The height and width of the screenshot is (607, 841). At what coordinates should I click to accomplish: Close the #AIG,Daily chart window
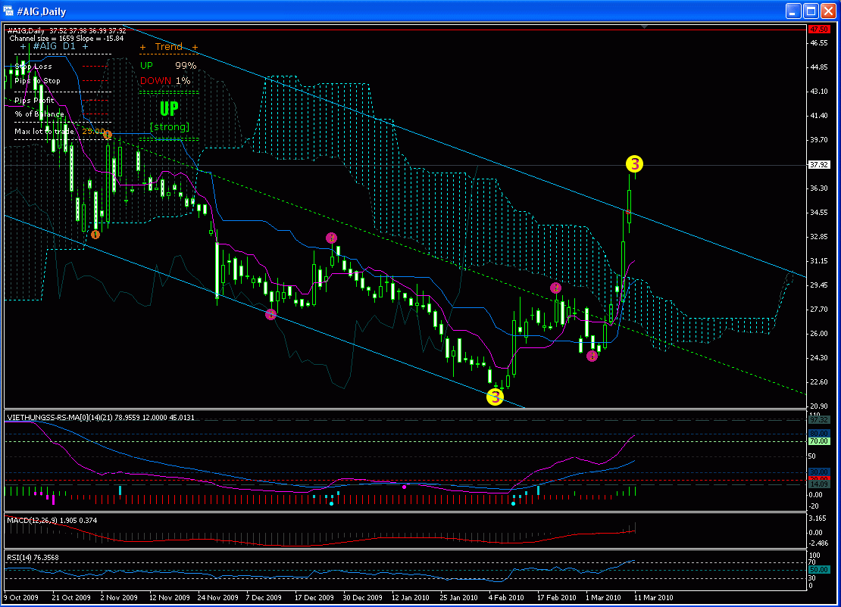coord(828,11)
